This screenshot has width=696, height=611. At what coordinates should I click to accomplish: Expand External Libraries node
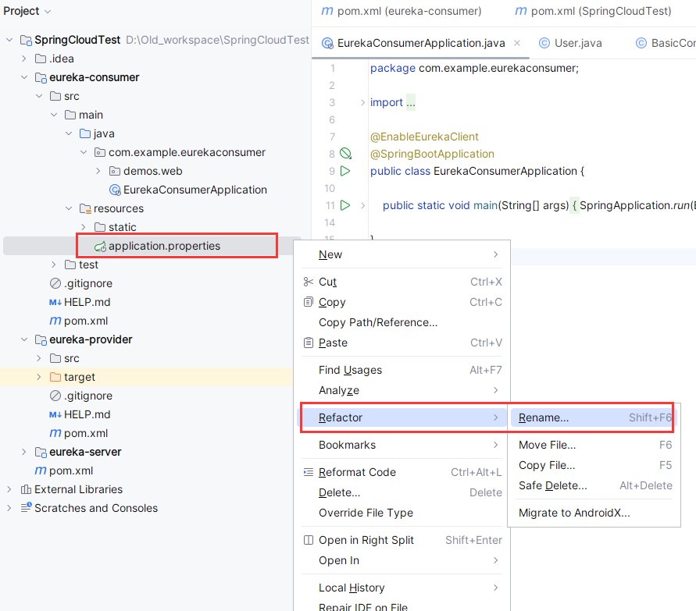pos(9,489)
